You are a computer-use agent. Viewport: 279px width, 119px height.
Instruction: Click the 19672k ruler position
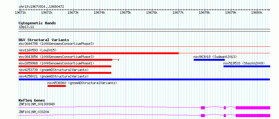click(47, 12)
